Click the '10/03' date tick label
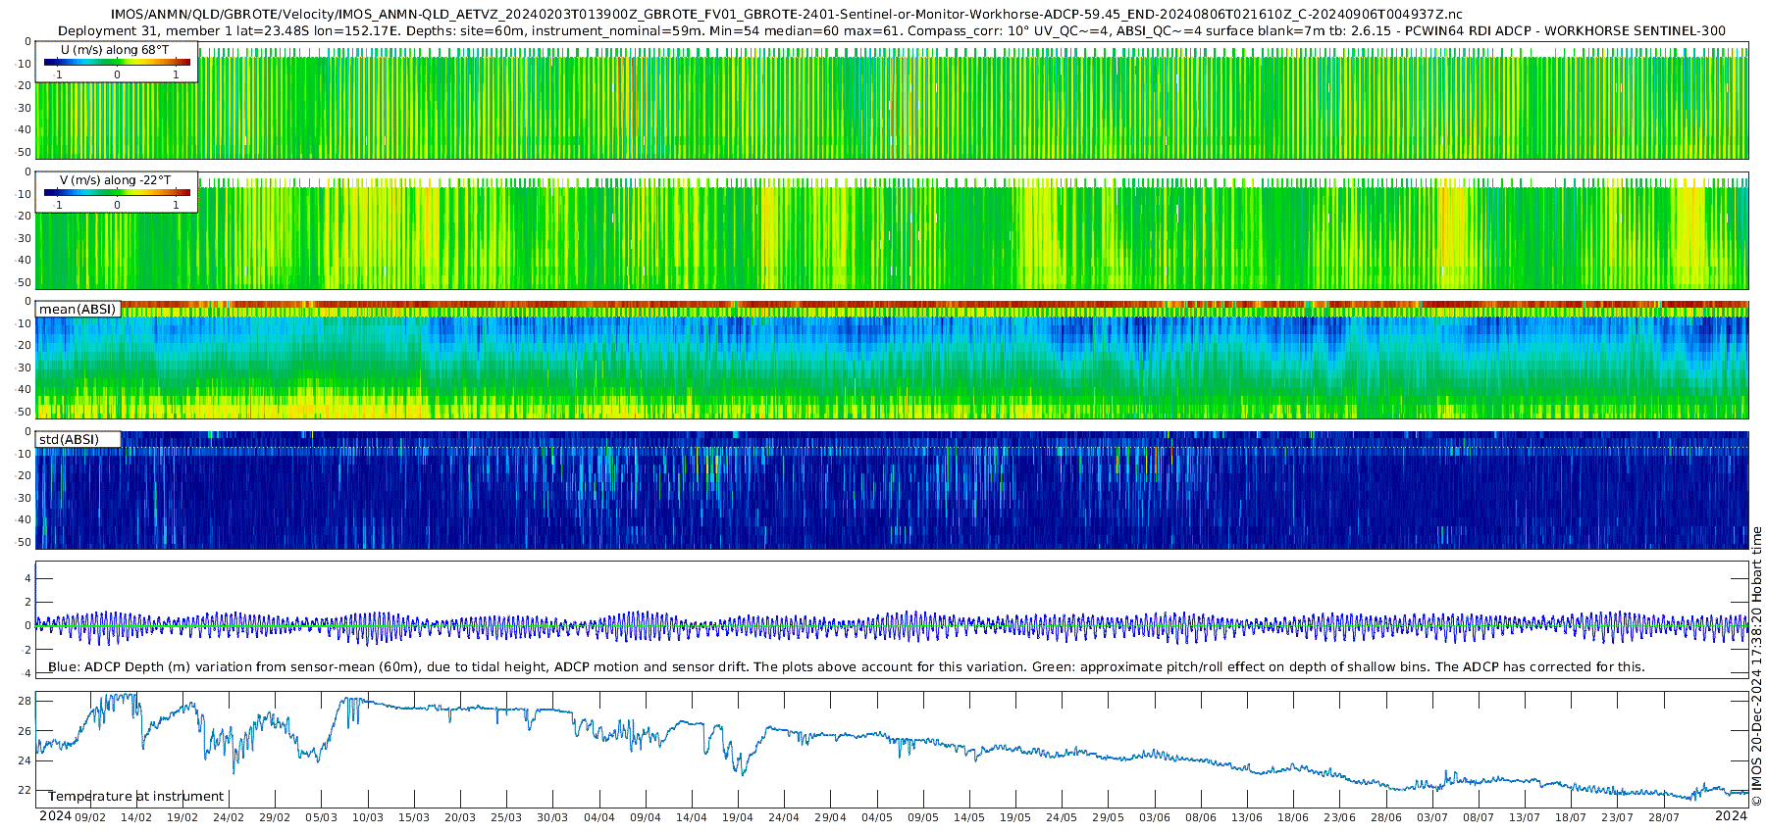Viewport: 1766px width, 833px height. tap(368, 817)
